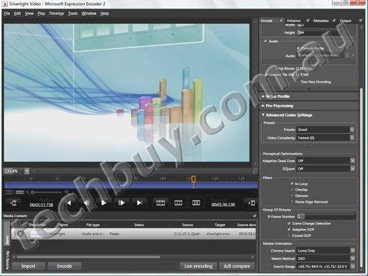This screenshot has height=276, width=368.
Task: Open the Tools menu
Action: [x=73, y=14]
